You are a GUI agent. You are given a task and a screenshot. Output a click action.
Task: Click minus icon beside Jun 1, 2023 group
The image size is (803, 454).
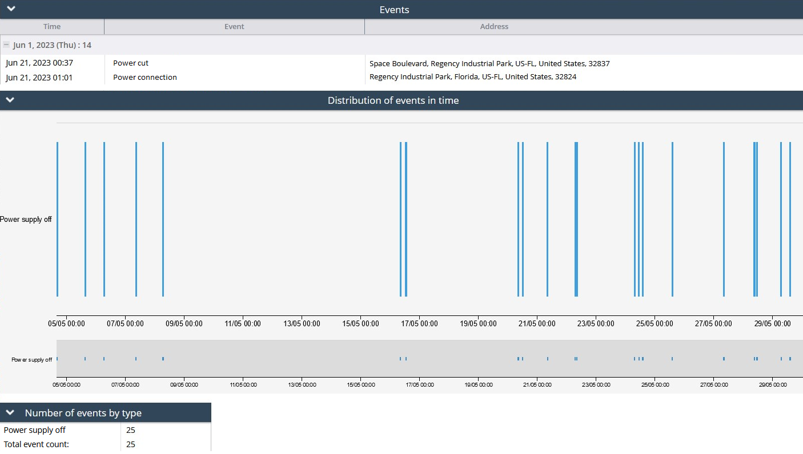6,45
